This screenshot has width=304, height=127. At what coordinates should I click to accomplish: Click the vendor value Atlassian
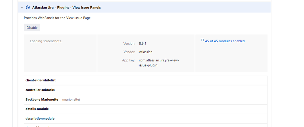(145, 52)
